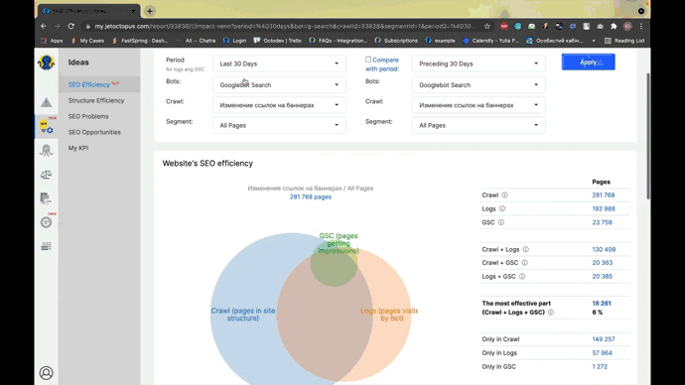Select Structure Efficiency menu item

click(96, 100)
